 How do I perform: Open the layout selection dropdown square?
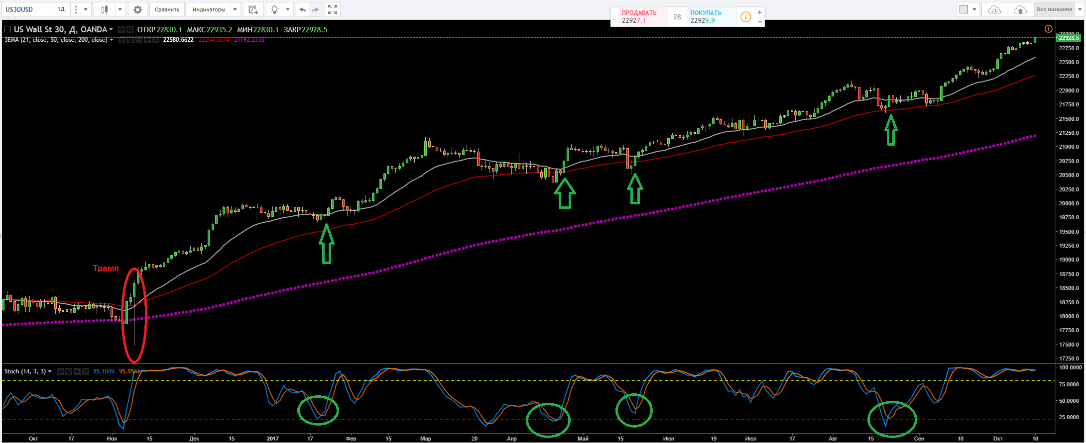coord(967,9)
